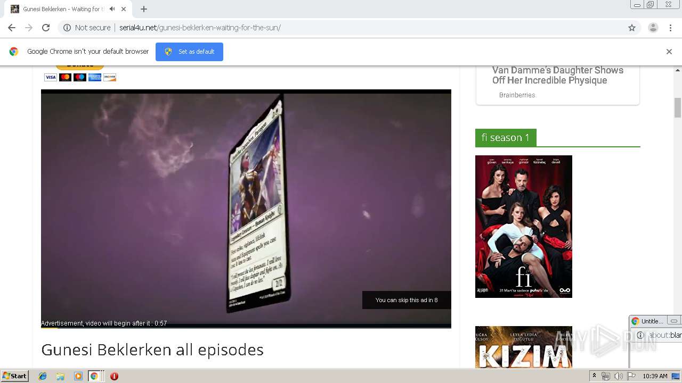Click the Mastercard icon

pos(65,77)
